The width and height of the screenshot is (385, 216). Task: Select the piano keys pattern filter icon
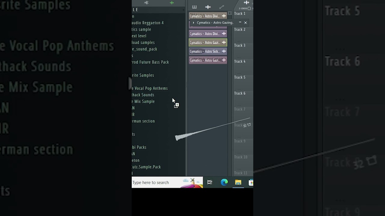point(194,7)
